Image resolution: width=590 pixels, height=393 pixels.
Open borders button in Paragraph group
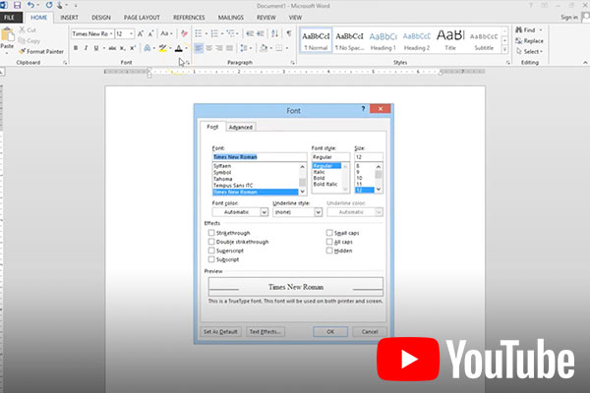tap(279, 48)
